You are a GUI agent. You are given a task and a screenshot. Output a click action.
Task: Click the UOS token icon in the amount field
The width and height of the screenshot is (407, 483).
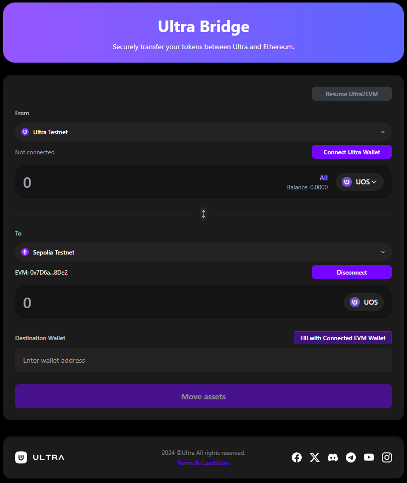click(x=347, y=182)
